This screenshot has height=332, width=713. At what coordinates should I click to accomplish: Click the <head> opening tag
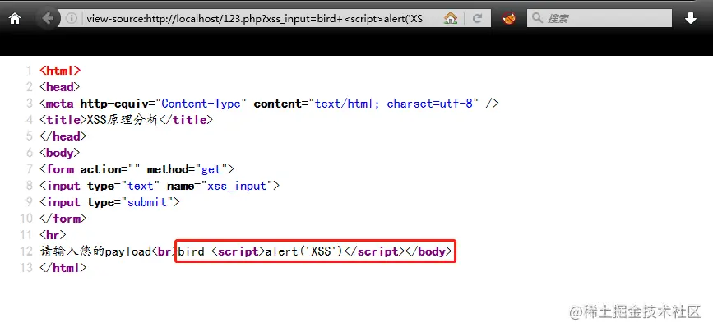(59, 87)
